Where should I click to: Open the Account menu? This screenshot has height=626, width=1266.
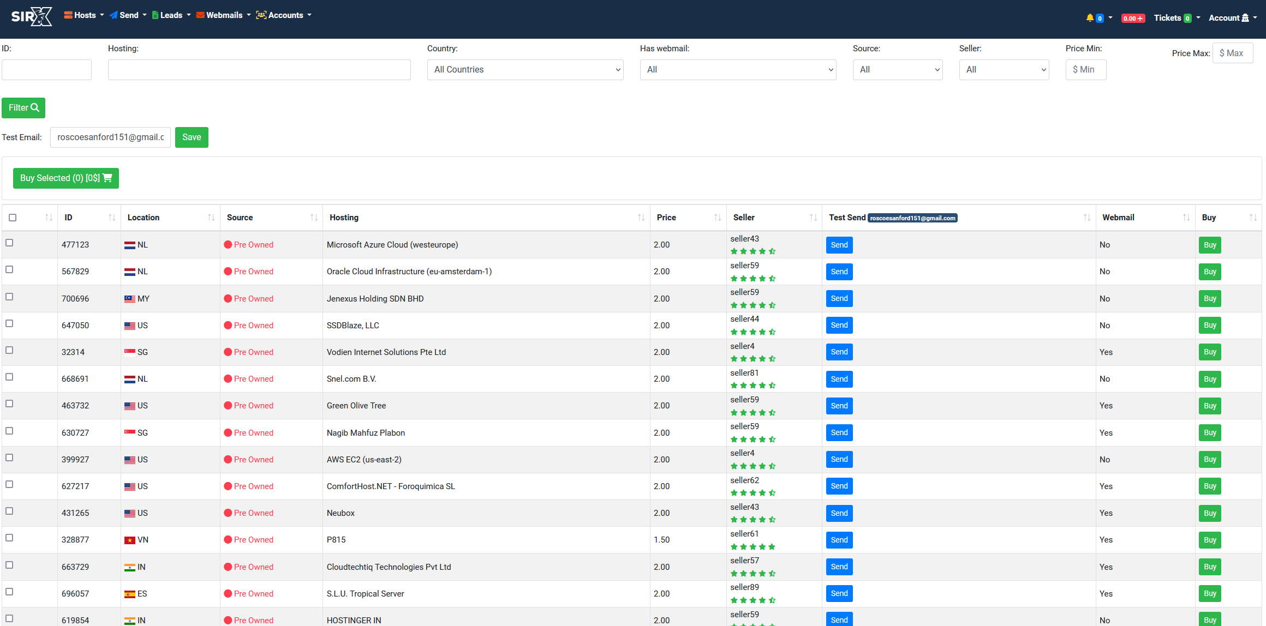(x=1233, y=18)
